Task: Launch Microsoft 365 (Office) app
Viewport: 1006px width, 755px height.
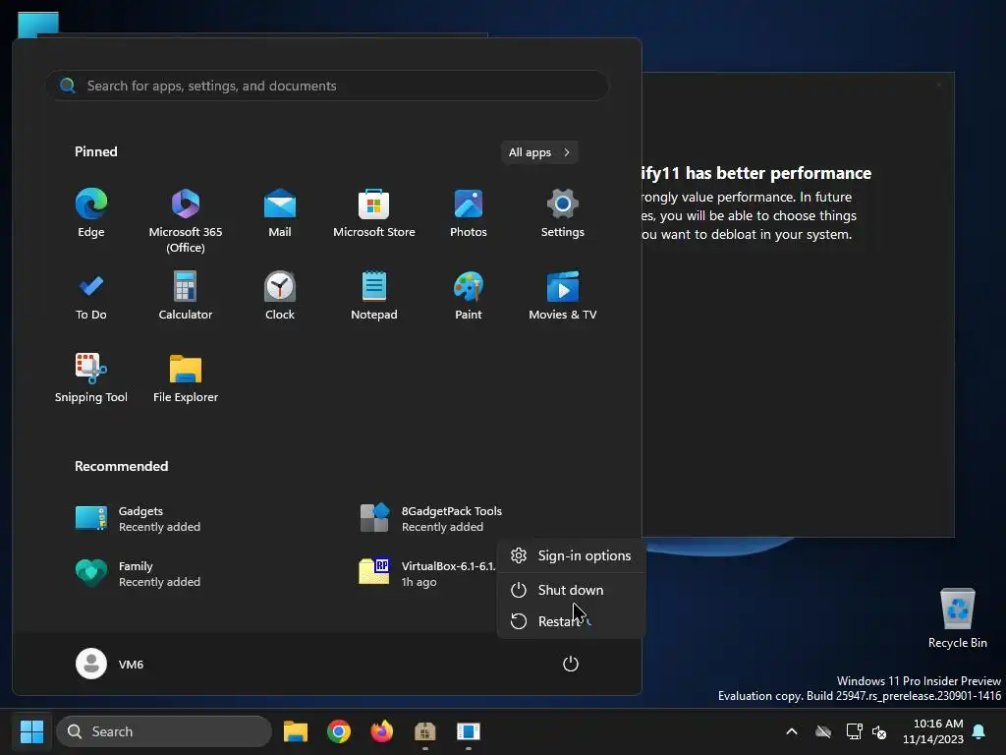Action: tap(186, 221)
